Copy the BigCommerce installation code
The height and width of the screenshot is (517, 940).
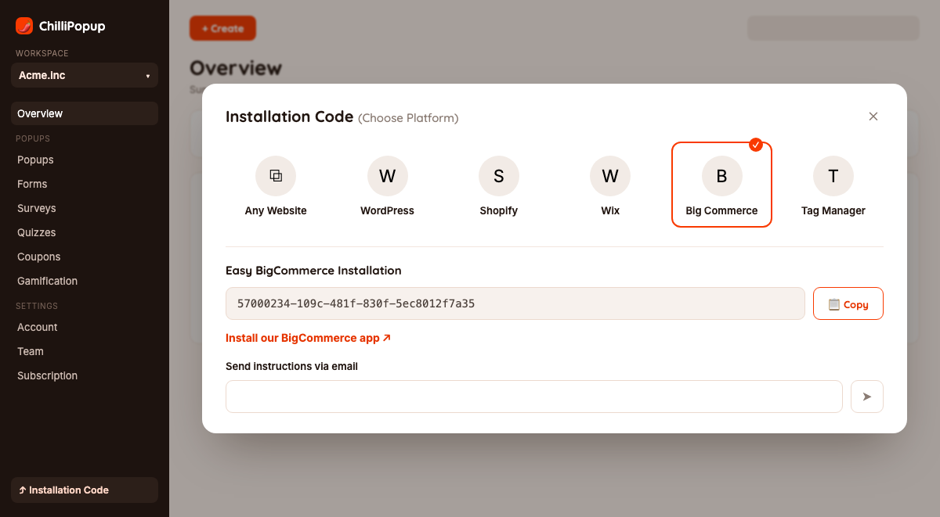coord(848,303)
